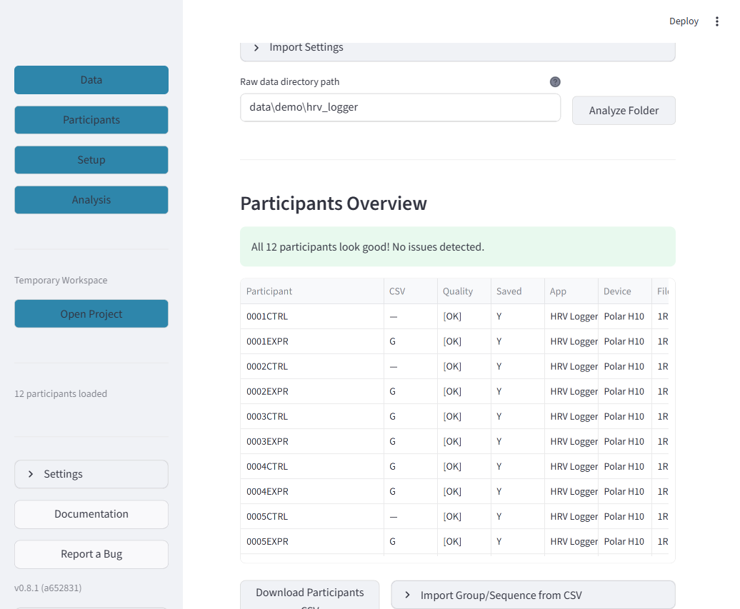740x609 pixels.
Task: Open the Setup page
Action: pyautogui.click(x=91, y=160)
